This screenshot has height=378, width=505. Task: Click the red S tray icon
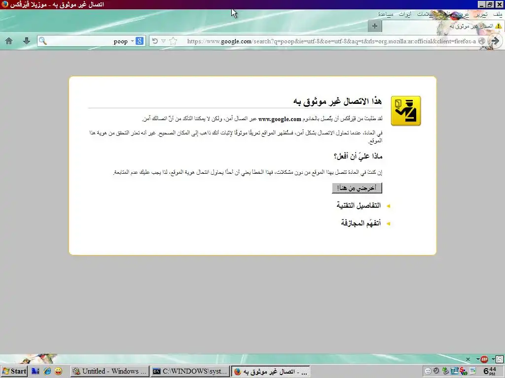464,371
